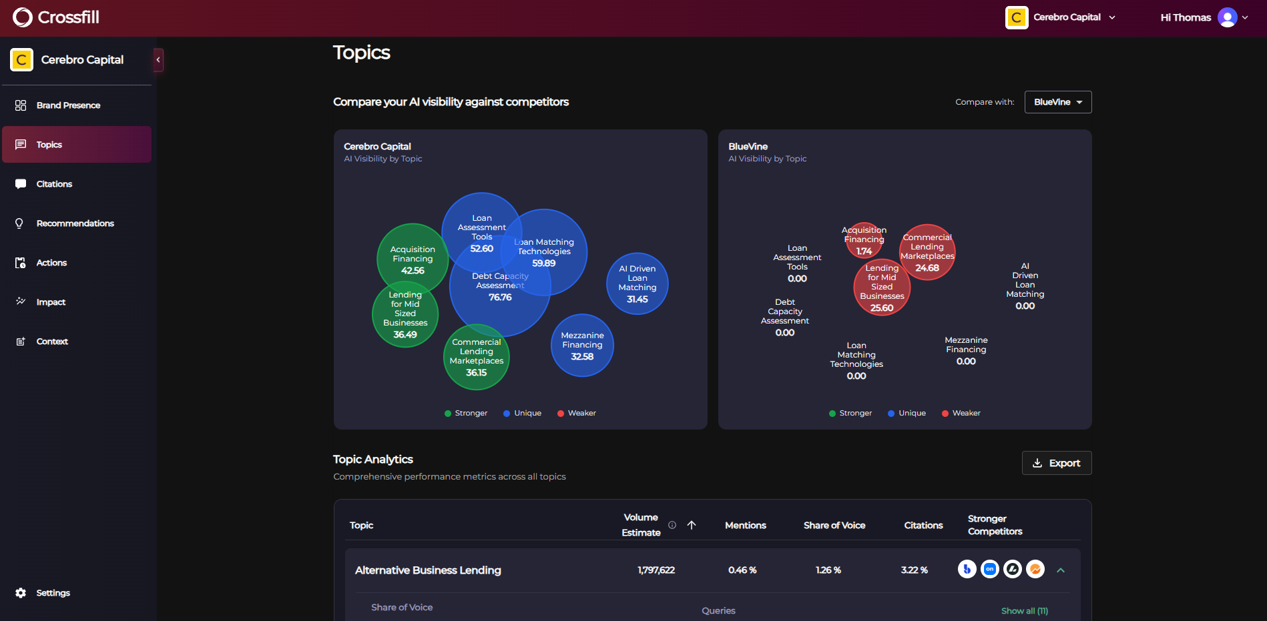This screenshot has width=1267, height=621.
Task: Sort by Volume Estimate arrow
Action: pos(692,525)
